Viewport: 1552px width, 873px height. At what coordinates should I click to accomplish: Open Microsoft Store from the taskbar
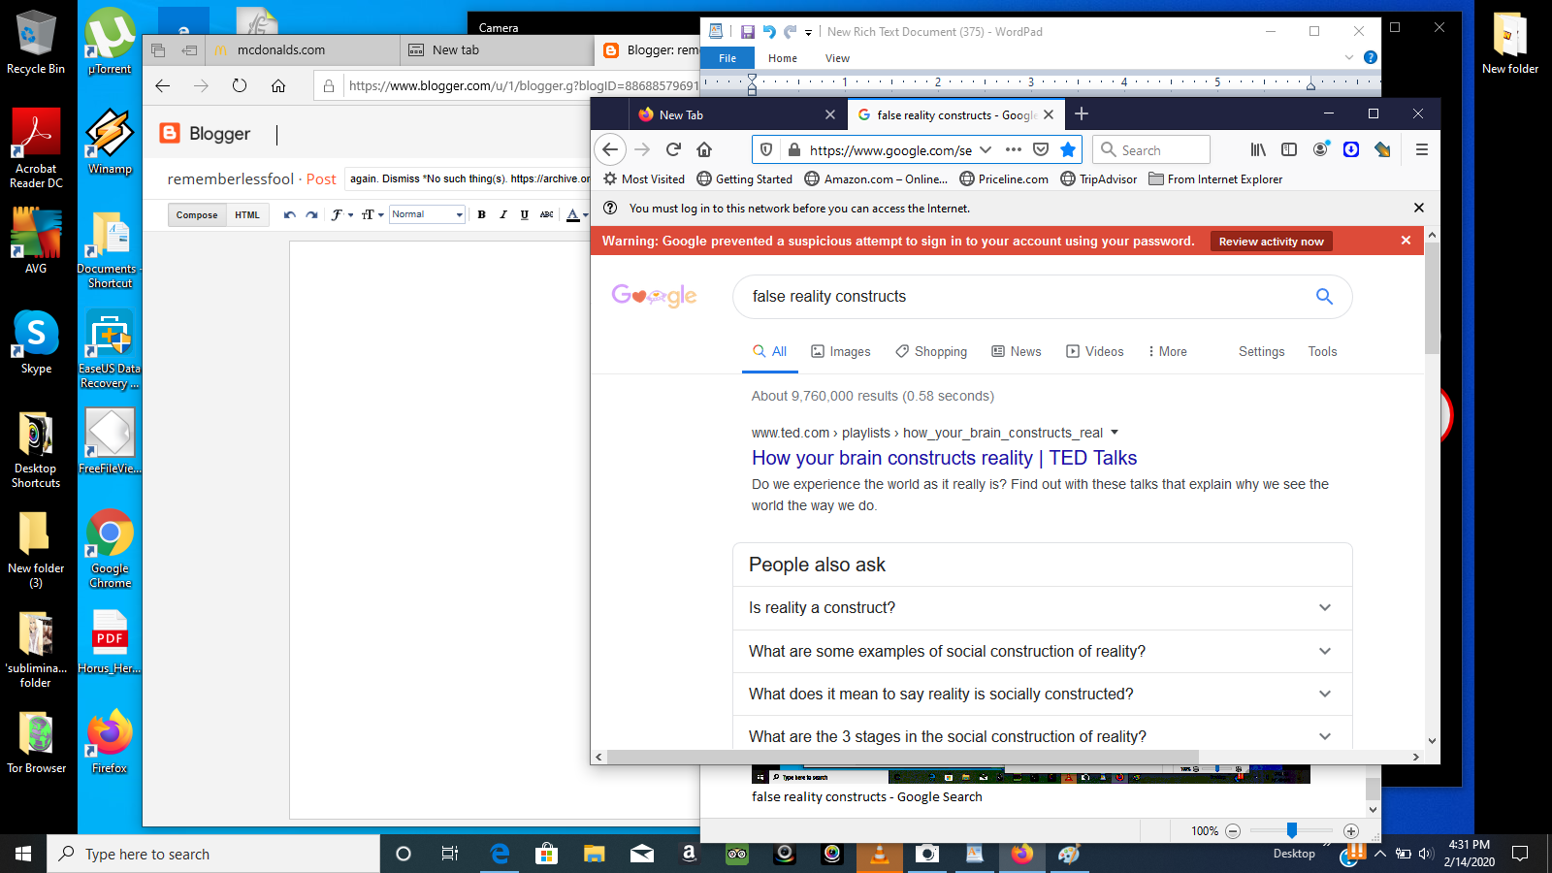[x=546, y=854]
